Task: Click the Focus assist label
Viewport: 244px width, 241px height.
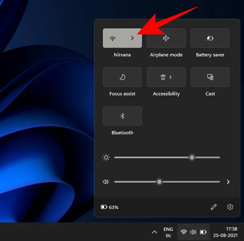Action: click(122, 94)
